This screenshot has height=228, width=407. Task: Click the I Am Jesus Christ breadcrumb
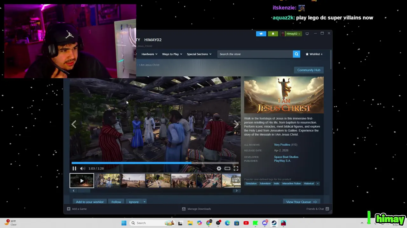[x=150, y=65]
